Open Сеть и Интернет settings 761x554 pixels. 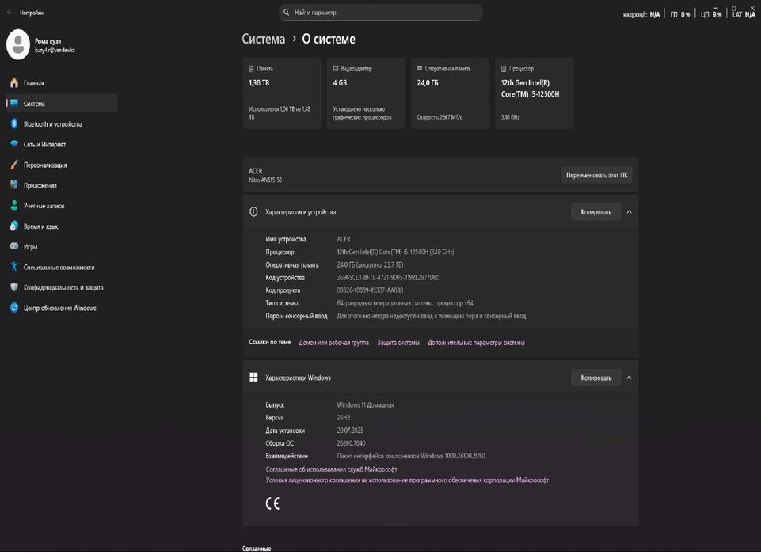point(62,144)
